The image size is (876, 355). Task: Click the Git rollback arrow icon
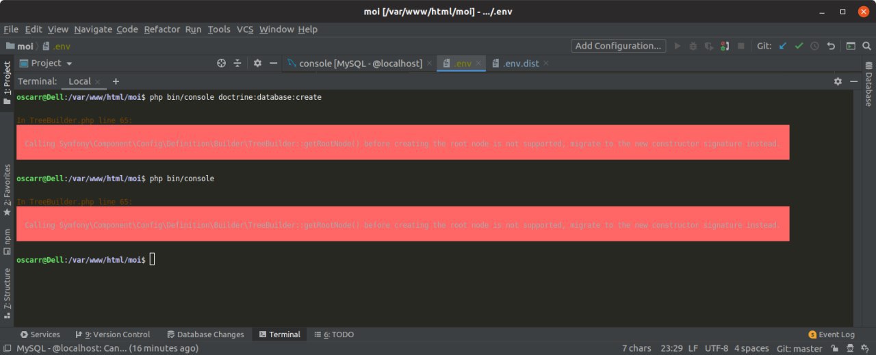(831, 46)
